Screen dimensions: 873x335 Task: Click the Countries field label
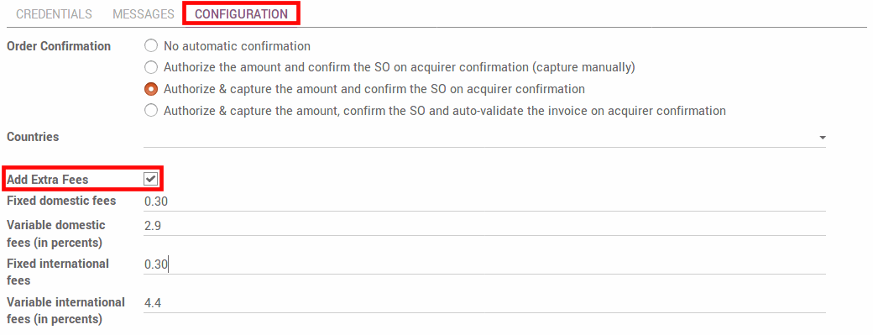coord(33,137)
